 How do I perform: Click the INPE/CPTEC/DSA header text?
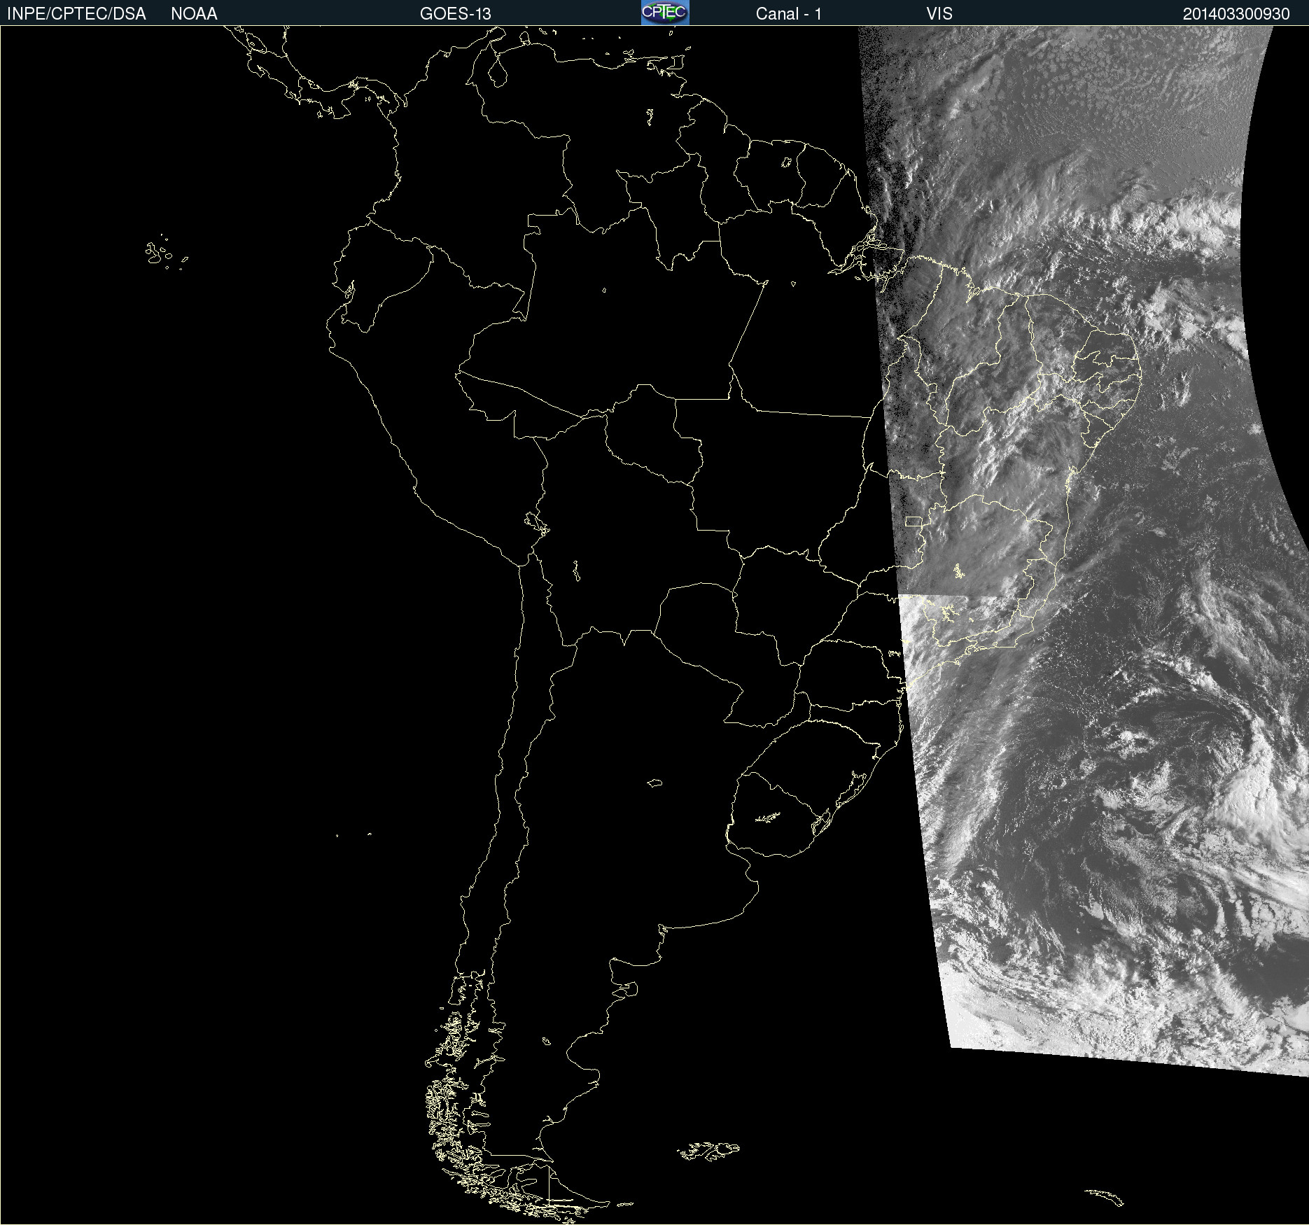pyautogui.click(x=77, y=14)
